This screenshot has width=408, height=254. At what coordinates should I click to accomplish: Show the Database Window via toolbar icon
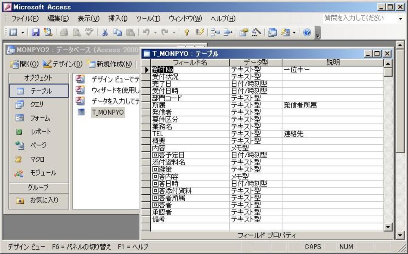point(273,33)
